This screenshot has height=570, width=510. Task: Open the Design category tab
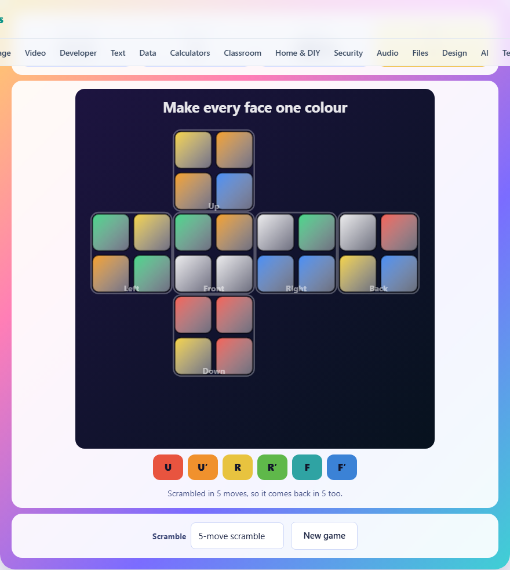coord(454,53)
